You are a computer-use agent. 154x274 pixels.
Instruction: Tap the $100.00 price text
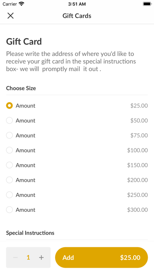point(137,150)
